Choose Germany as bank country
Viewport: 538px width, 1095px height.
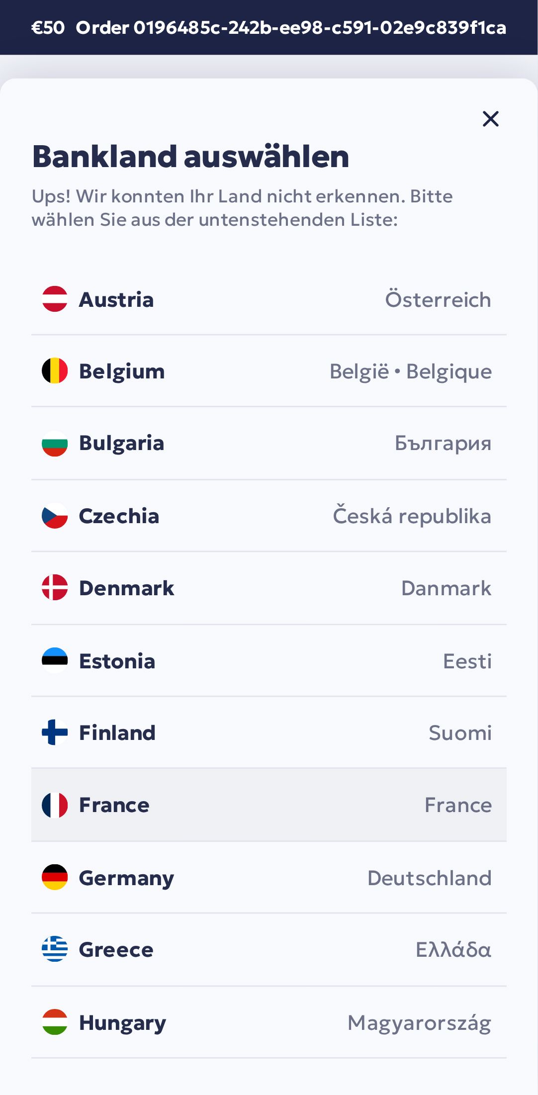click(126, 878)
